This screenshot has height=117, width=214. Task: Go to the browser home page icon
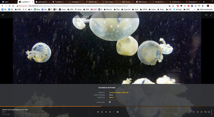(13, 6)
